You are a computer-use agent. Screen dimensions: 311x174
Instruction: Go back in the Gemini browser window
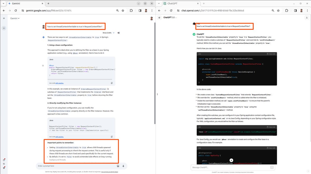(x=4, y=11)
